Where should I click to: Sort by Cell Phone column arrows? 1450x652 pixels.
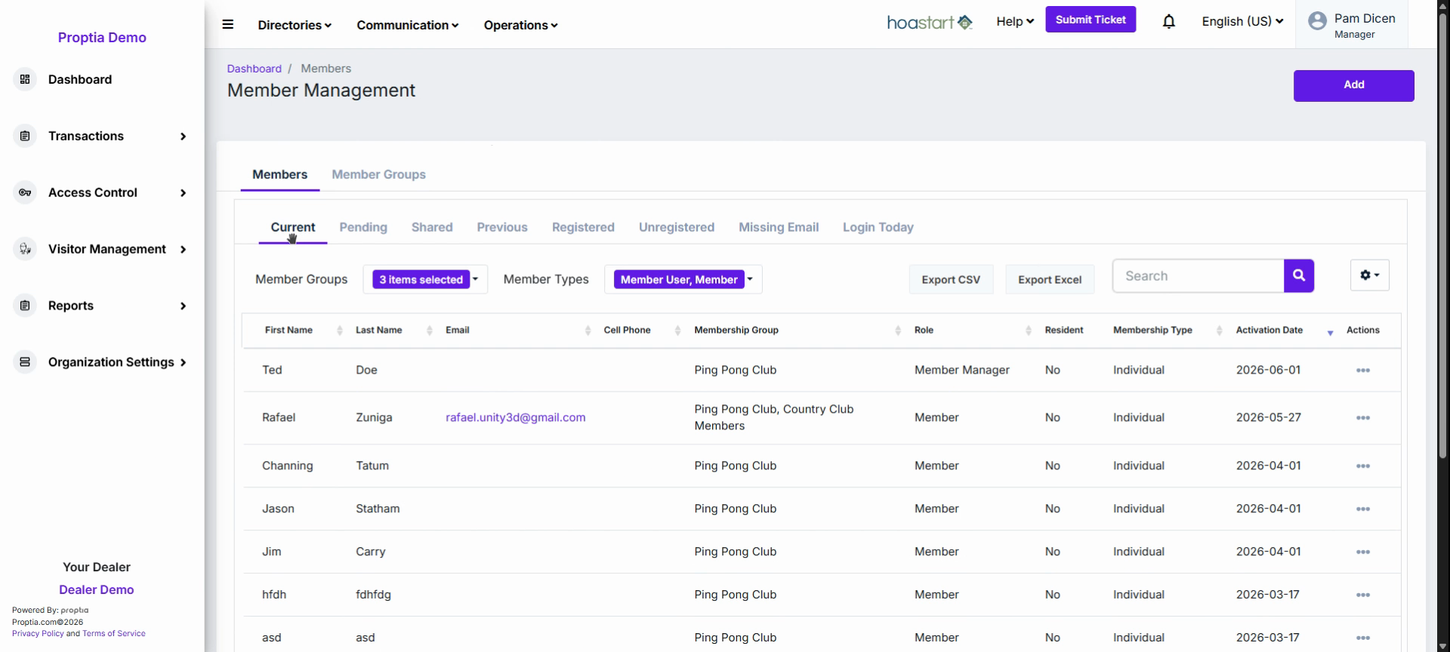[x=677, y=331]
